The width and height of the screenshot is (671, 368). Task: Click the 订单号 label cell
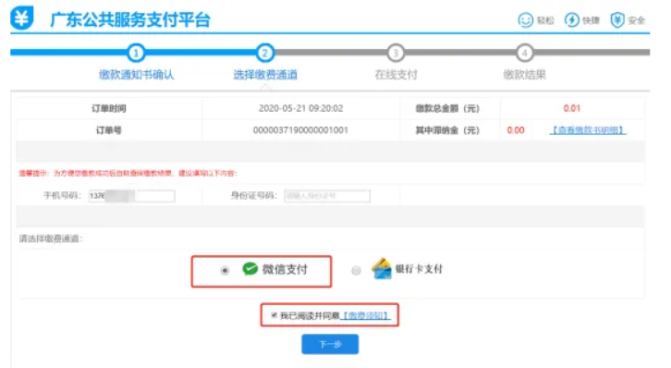[109, 130]
